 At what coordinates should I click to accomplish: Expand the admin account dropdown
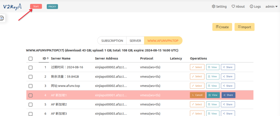[271, 7]
